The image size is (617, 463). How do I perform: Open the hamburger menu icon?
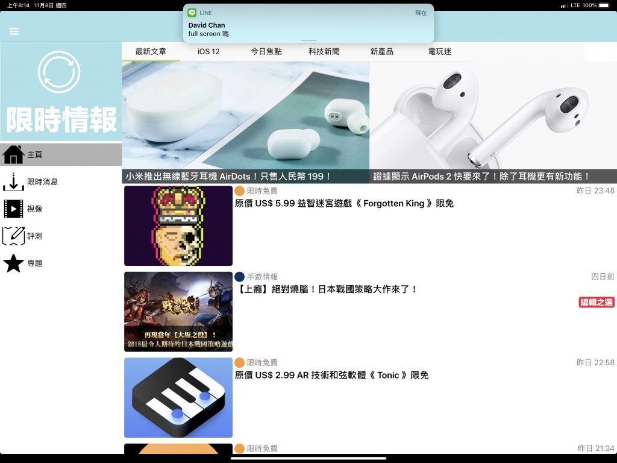[14, 31]
